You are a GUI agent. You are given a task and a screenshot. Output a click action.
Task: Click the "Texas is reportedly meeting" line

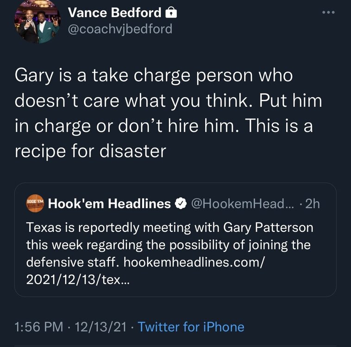170,228
